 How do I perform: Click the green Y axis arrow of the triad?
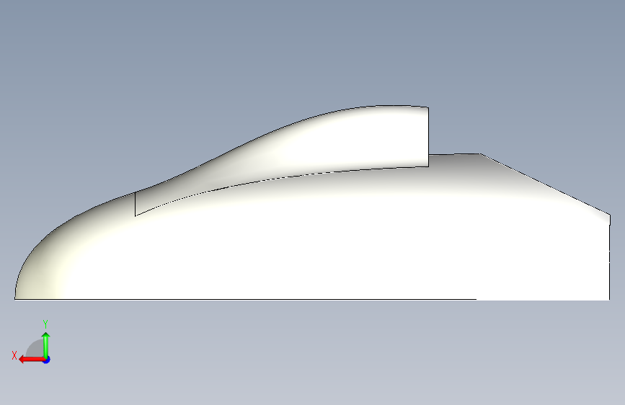(x=46, y=345)
